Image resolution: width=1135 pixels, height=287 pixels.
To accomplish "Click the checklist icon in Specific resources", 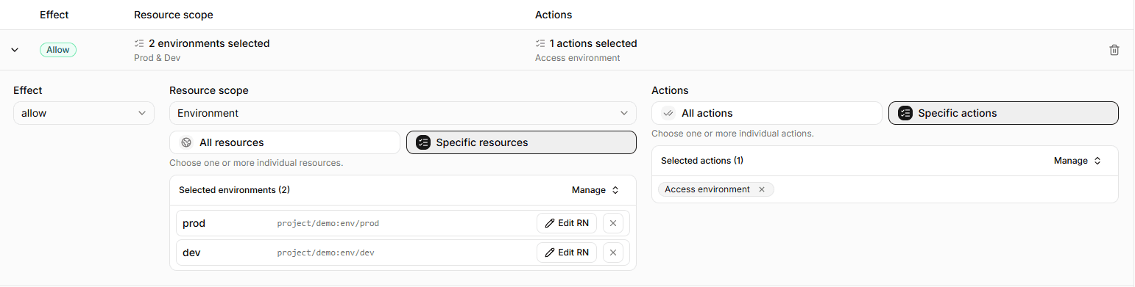I will (422, 142).
